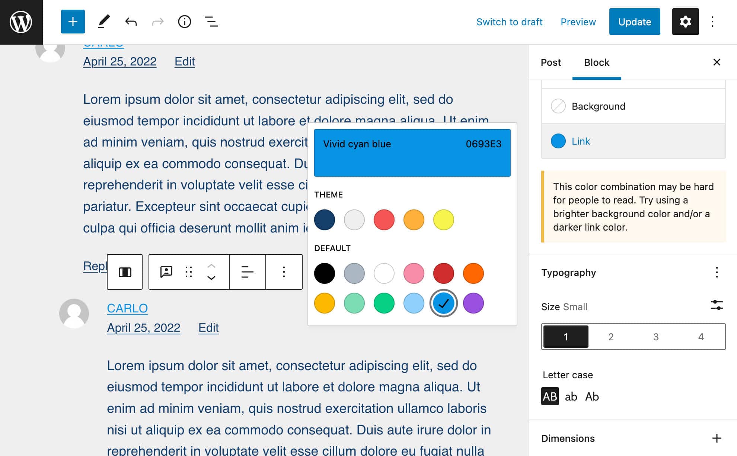Viewport: 737px width, 456px height.
Task: Pick the yellow theme color swatch
Action: point(443,220)
